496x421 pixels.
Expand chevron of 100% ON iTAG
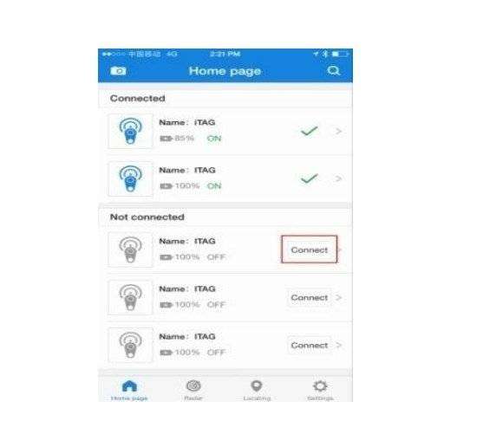(338, 178)
